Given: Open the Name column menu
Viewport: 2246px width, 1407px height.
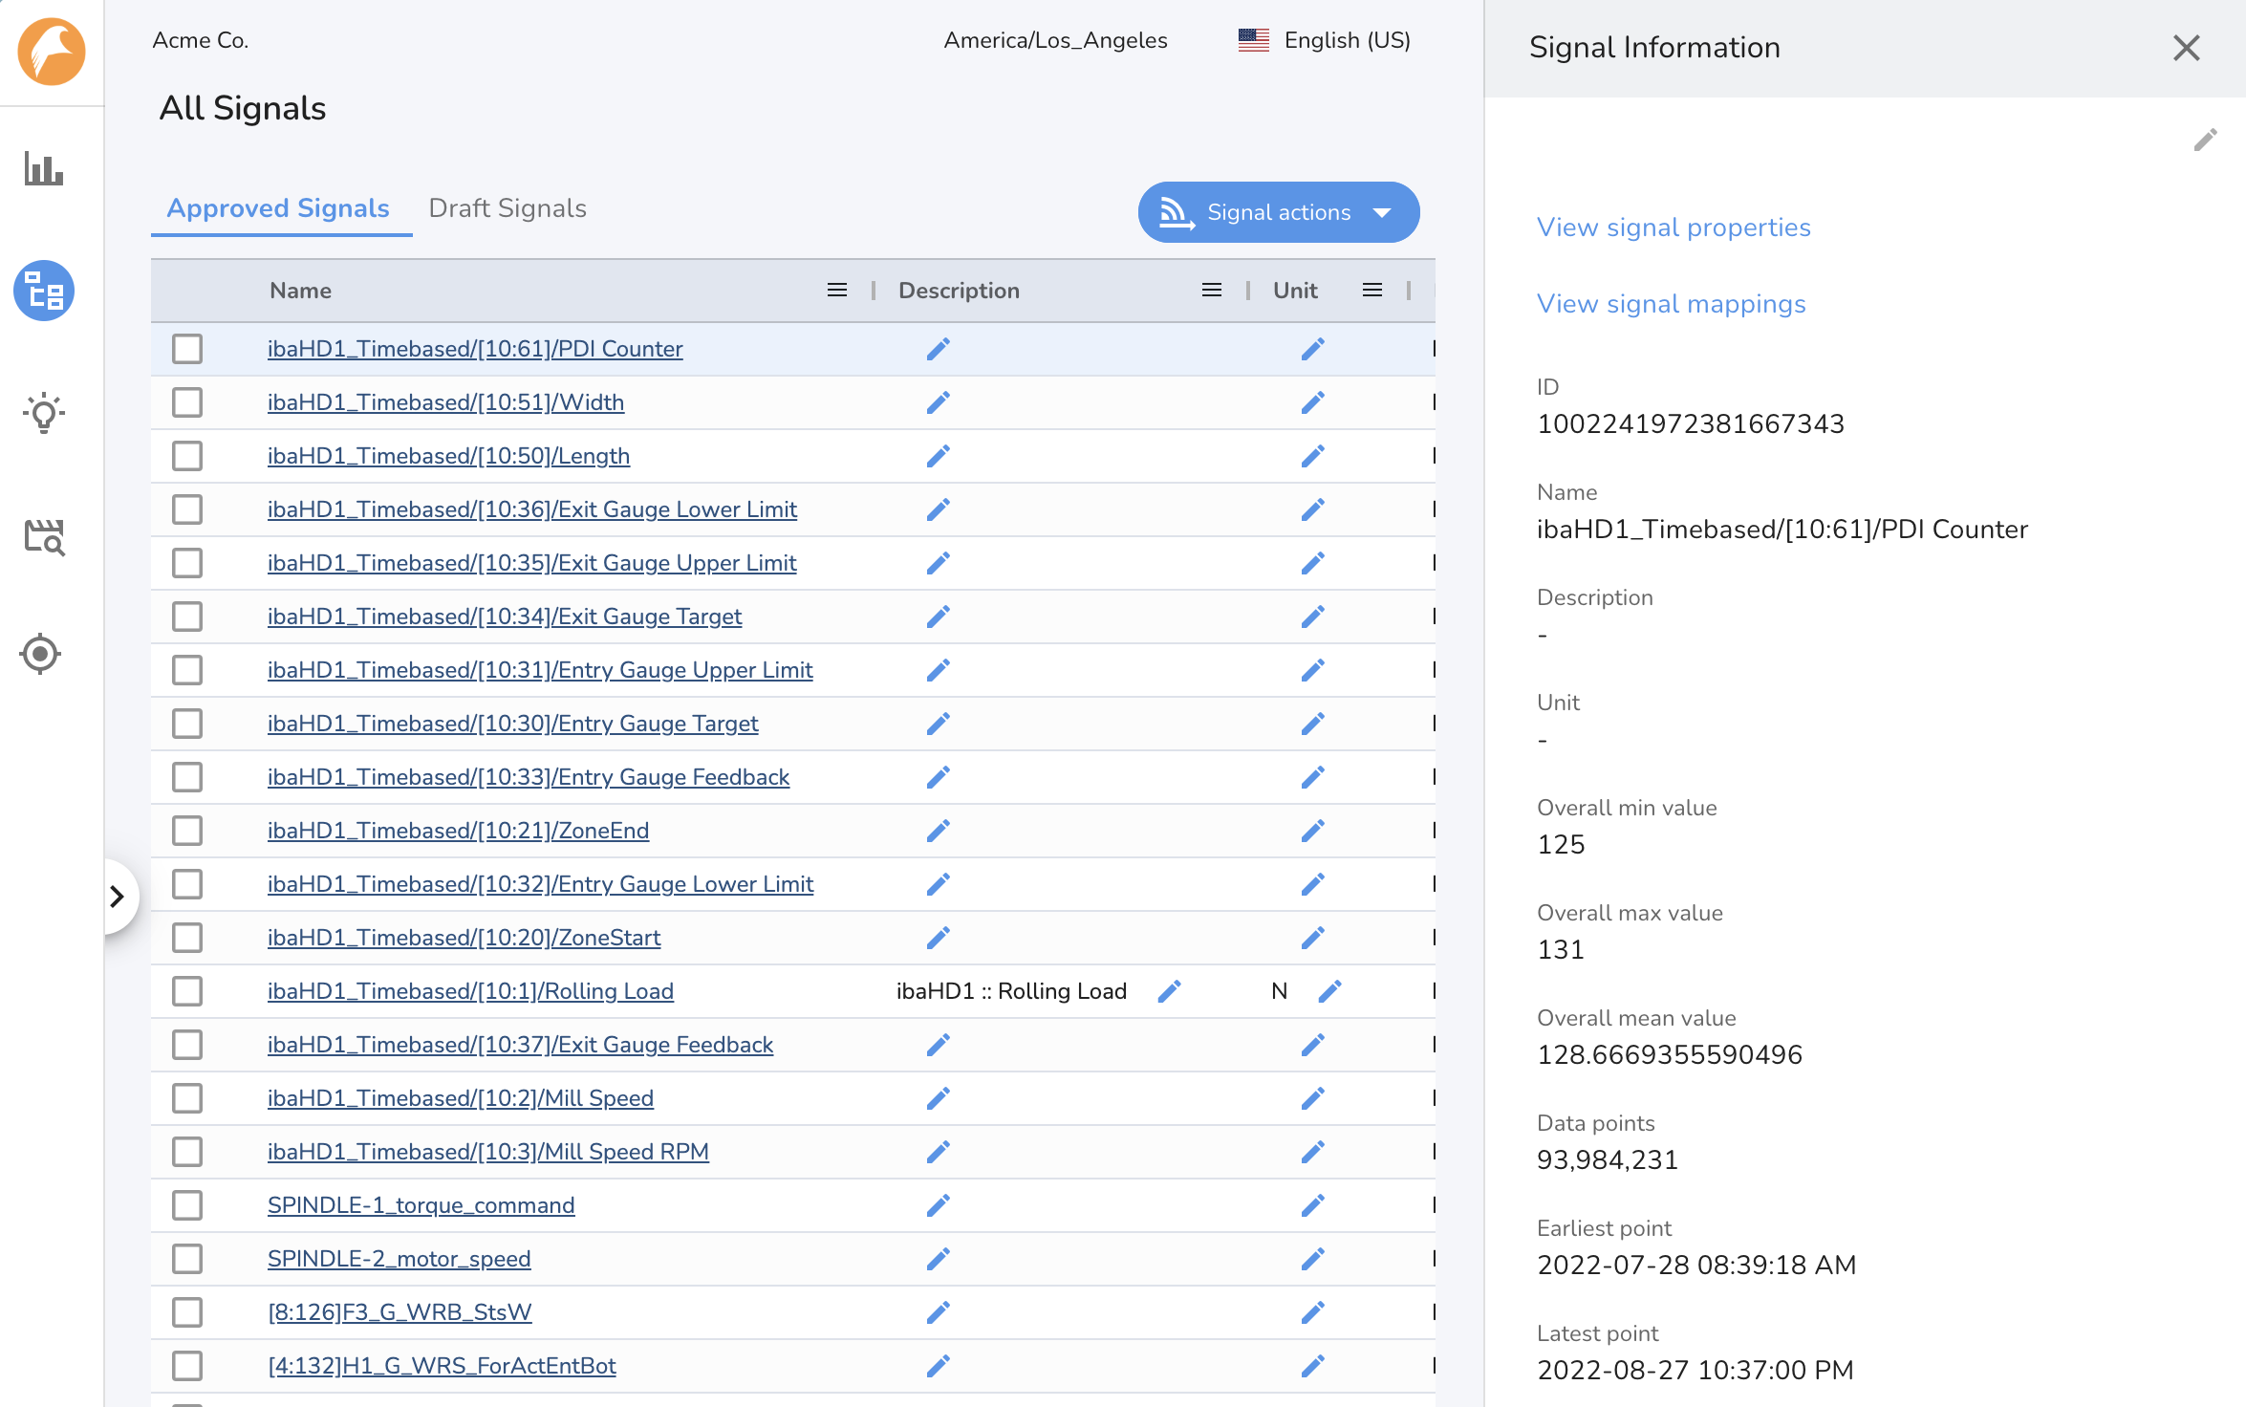Looking at the screenshot, I should (x=837, y=291).
